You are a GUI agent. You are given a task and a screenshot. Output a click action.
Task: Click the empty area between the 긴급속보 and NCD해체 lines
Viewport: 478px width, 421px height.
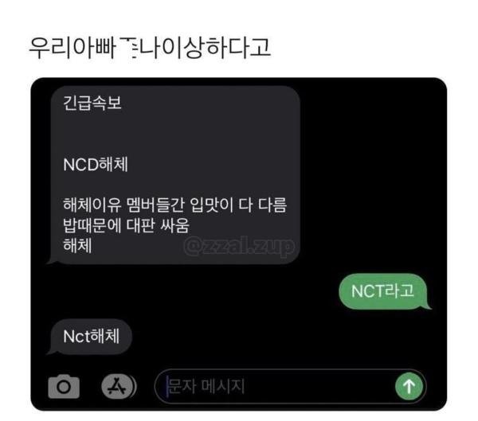pyautogui.click(x=175, y=134)
